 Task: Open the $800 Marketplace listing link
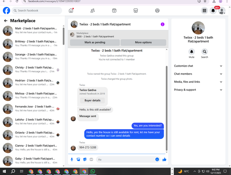click(x=95, y=37)
